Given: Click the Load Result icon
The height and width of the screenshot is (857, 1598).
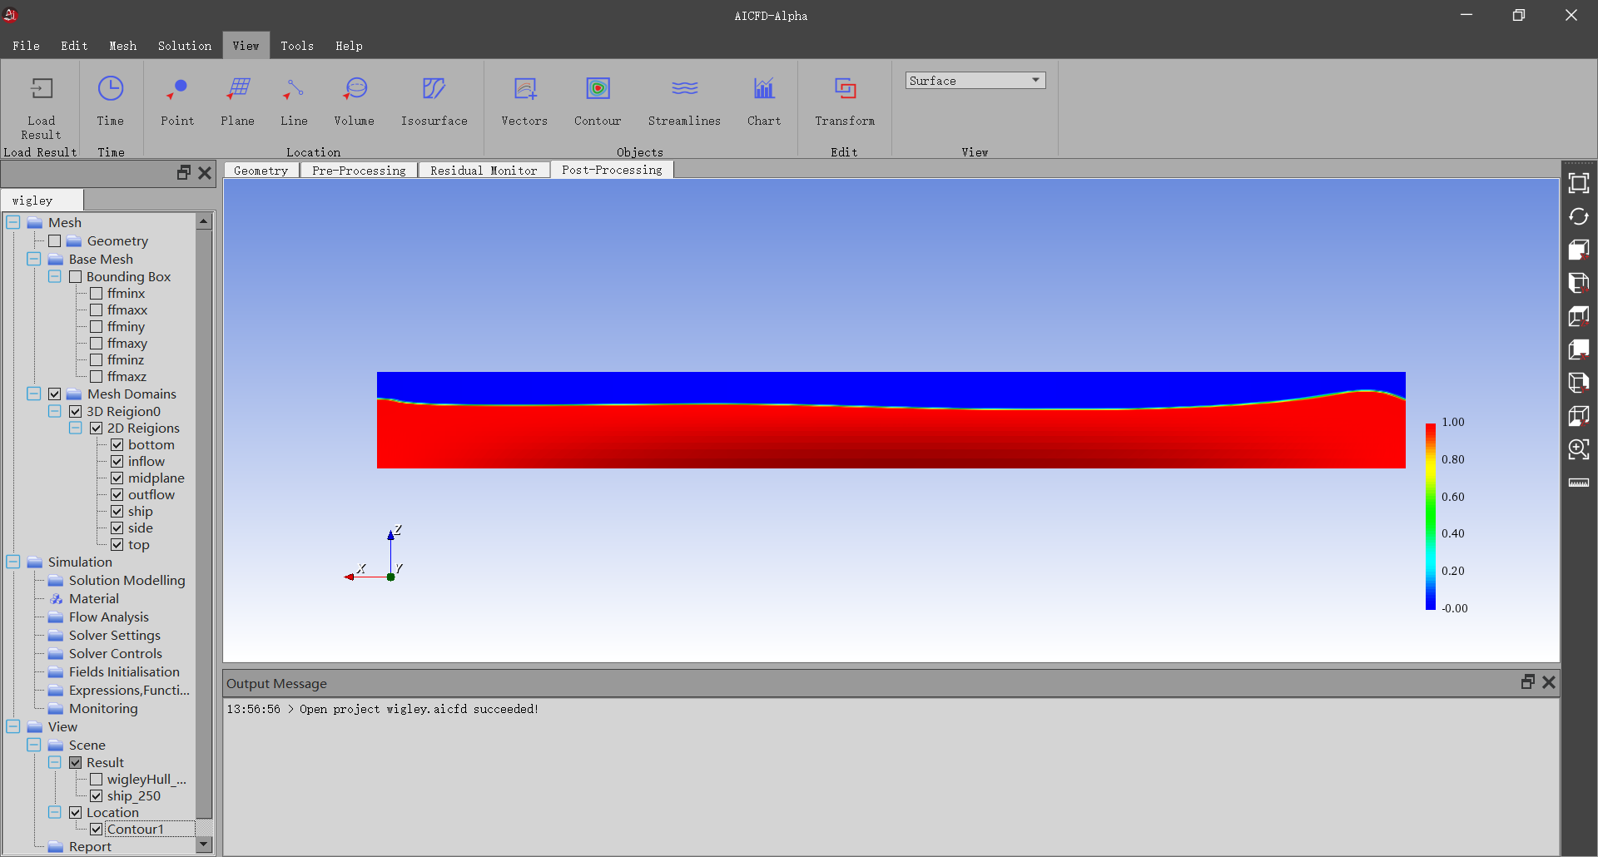Looking at the screenshot, I should pos(41,88).
